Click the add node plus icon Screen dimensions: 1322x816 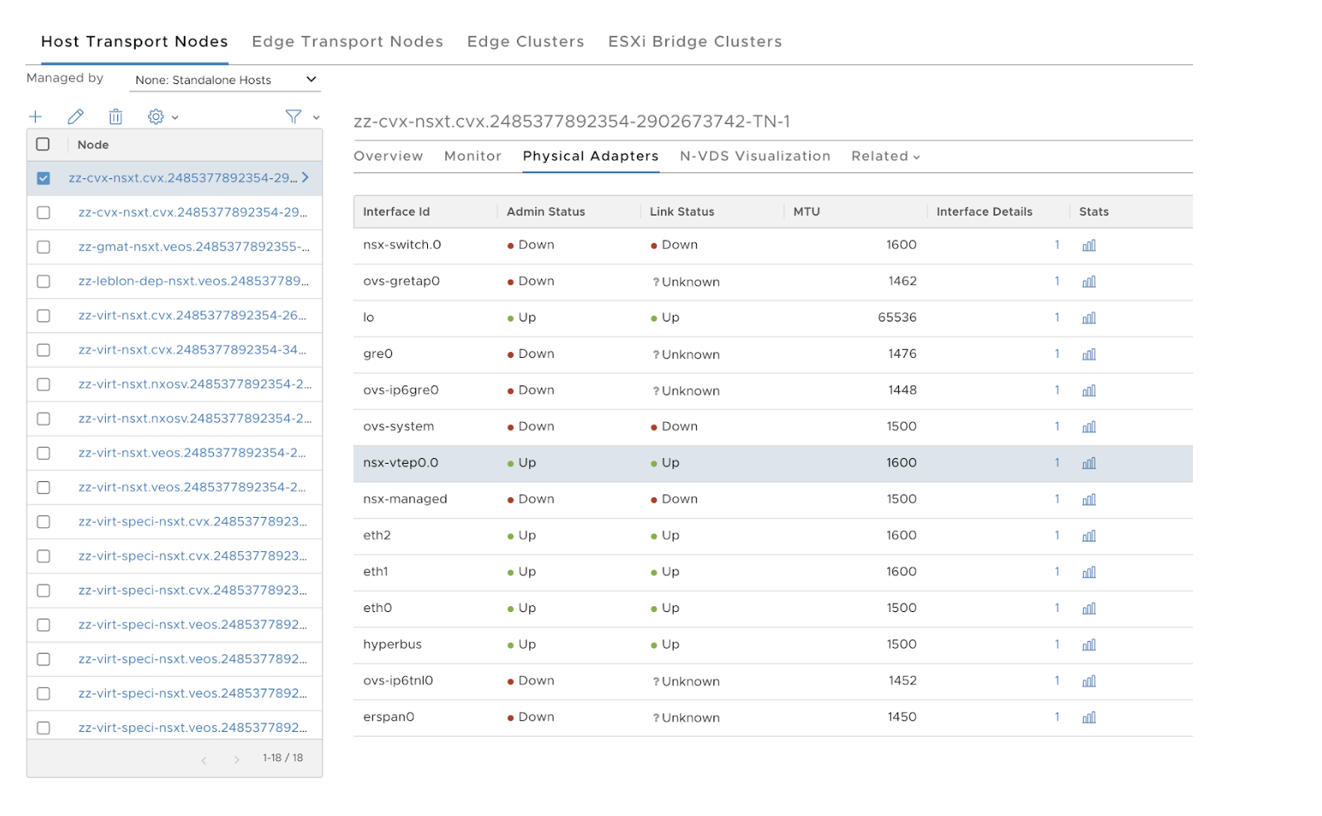pyautogui.click(x=35, y=117)
